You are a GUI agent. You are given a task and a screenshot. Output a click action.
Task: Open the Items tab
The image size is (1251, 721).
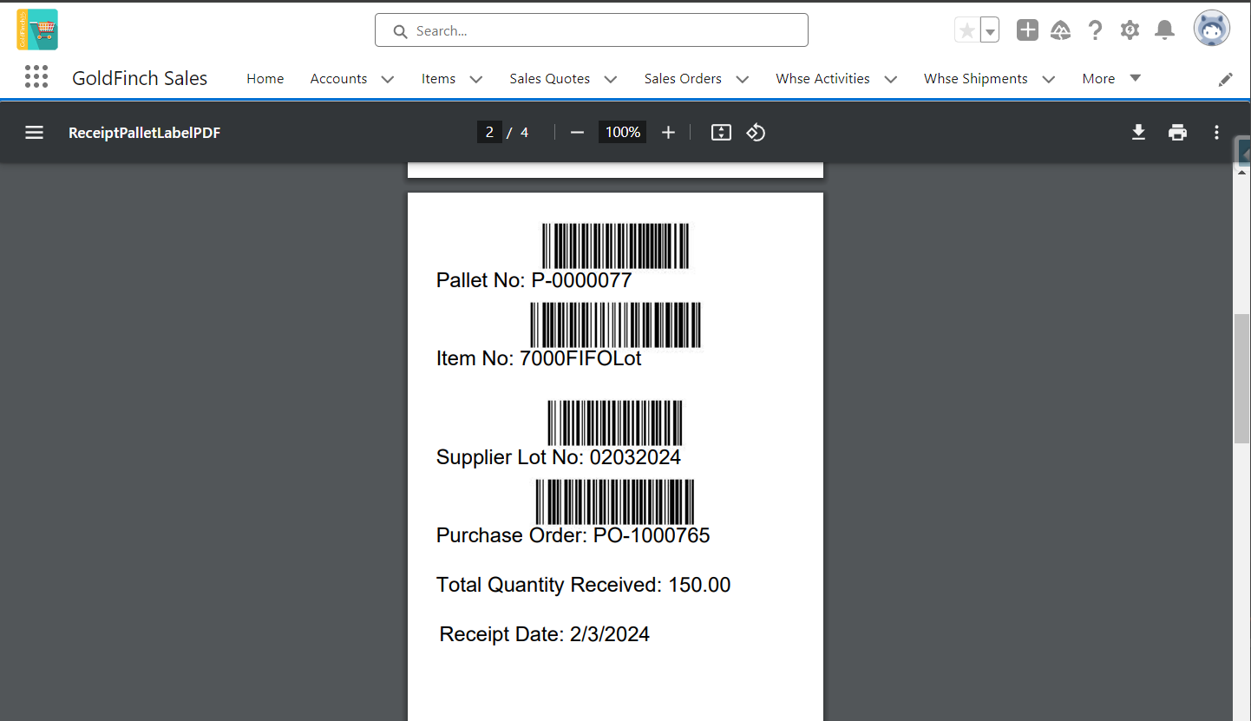[x=438, y=78]
